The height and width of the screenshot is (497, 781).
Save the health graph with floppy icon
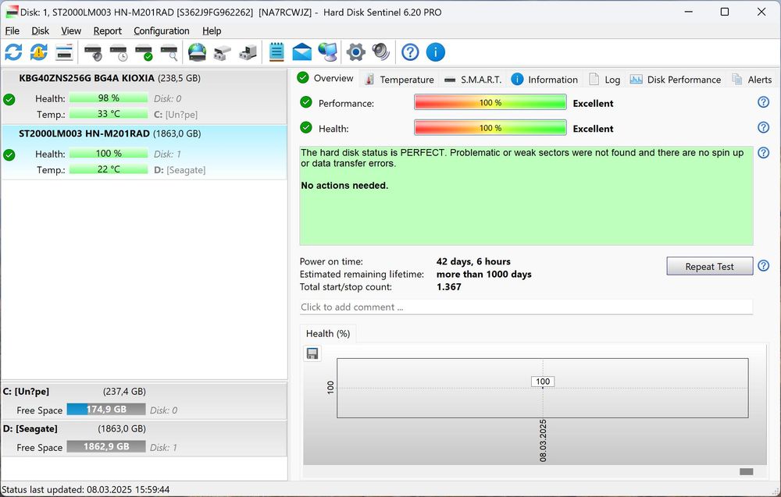(x=312, y=353)
